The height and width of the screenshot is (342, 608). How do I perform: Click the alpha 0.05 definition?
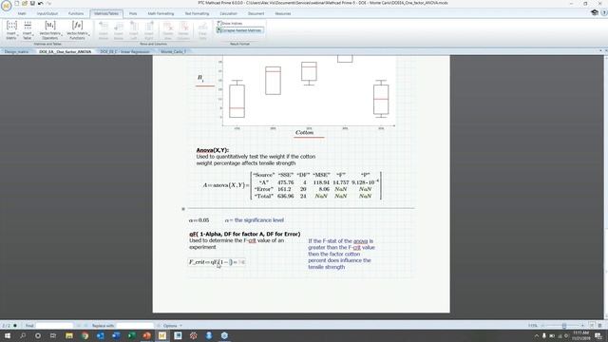point(199,220)
